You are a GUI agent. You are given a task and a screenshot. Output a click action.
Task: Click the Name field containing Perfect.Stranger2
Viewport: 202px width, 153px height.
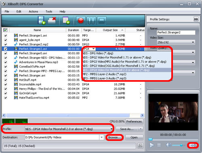[x=176, y=33]
